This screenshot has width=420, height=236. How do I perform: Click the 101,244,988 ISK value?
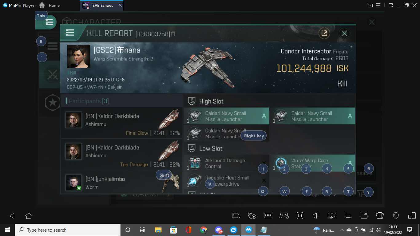312,68
